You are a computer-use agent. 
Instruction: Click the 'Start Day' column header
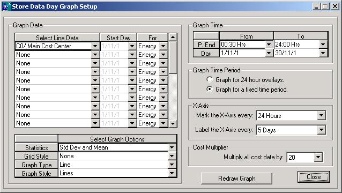pyautogui.click(x=118, y=38)
